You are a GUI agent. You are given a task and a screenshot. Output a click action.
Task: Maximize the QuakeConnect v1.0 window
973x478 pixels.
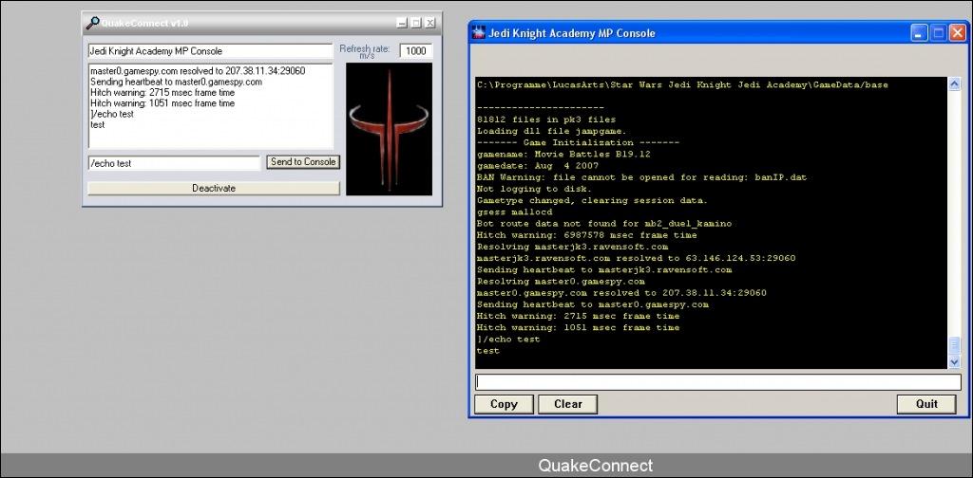click(x=416, y=23)
